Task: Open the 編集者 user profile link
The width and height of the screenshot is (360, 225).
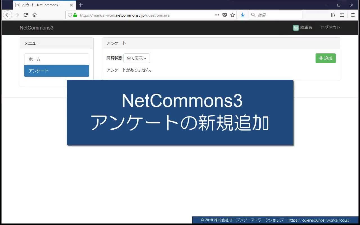Action: (x=303, y=28)
